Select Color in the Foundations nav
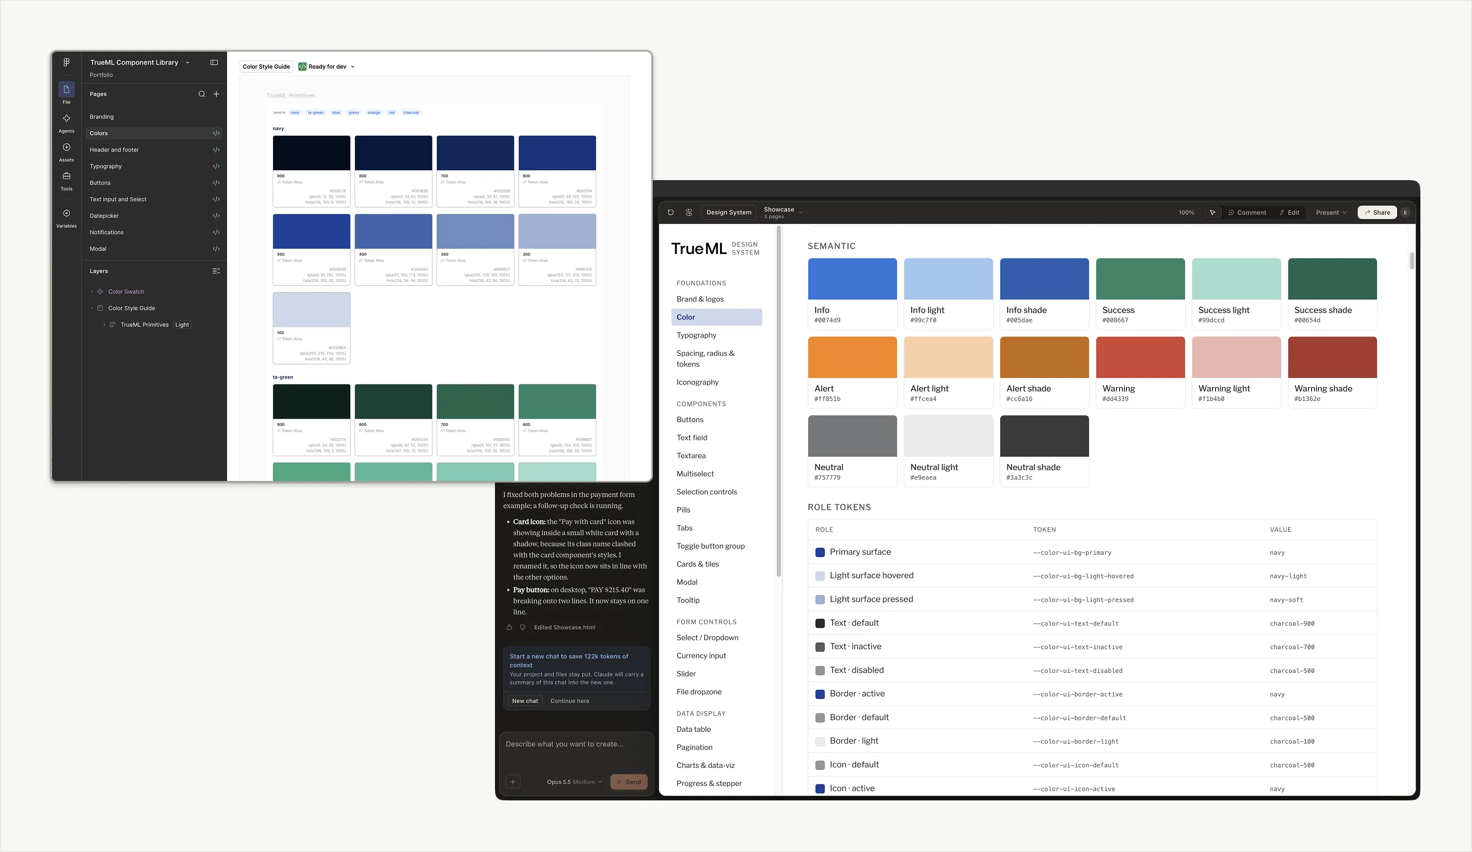 point(717,317)
